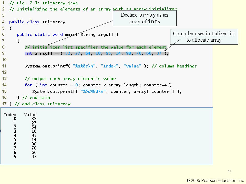Click line number 11 in the gutter
This screenshot has height=184, width=246.
pos(4,66)
